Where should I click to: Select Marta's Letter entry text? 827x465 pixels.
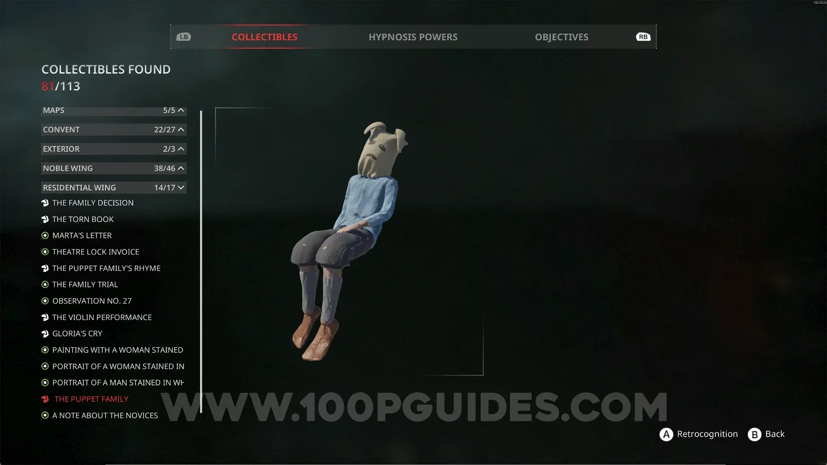[82, 235]
